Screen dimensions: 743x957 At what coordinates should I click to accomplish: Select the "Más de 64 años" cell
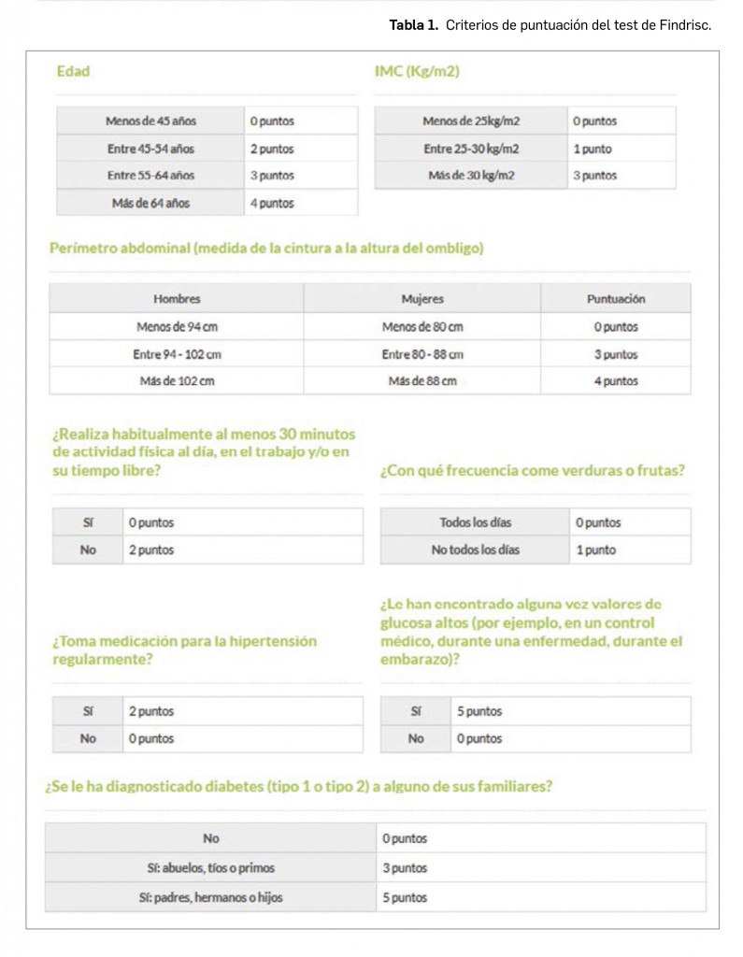[150, 203]
